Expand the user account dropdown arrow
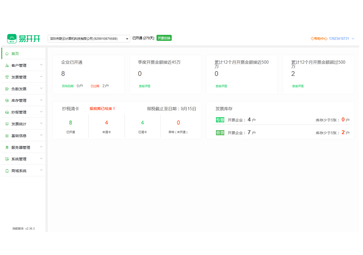This screenshot has height=255, width=363. [353, 39]
